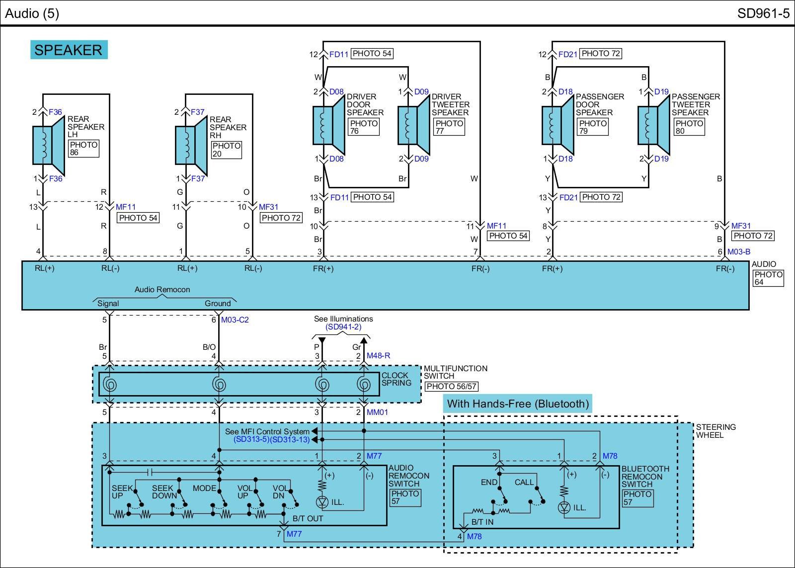Click the Passenger Tweeter Speaker symbol
The width and height of the screenshot is (795, 568).
pyautogui.click(x=653, y=125)
